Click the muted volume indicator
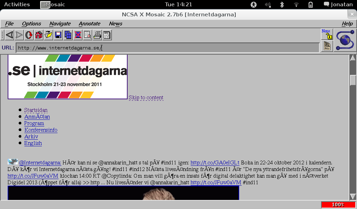357x209 pixels. pos(268,5)
